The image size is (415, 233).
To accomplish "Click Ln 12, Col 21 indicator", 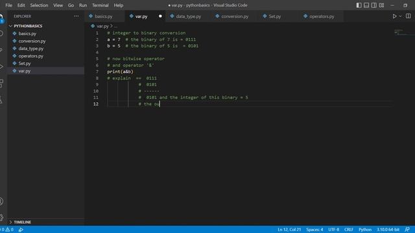I will (289, 230).
